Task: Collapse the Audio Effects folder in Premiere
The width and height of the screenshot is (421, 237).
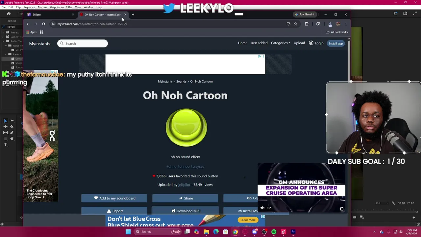Action: pyautogui.click(x=3, y=41)
